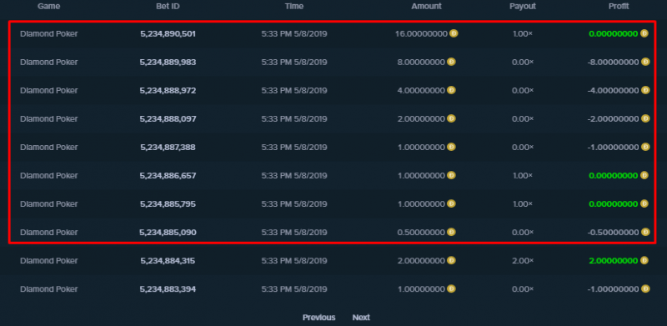Click the time in row 5,234,884,315
This screenshot has height=326, width=667.
pos(294,261)
